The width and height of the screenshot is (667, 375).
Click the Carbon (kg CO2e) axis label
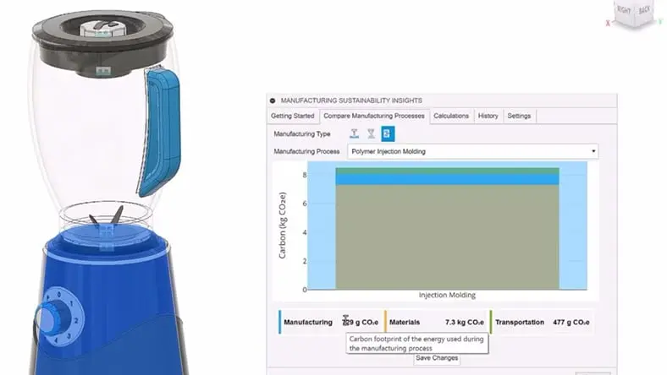coord(283,226)
